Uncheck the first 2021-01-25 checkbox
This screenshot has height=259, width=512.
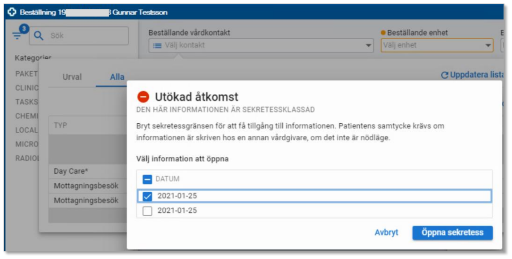147,196
